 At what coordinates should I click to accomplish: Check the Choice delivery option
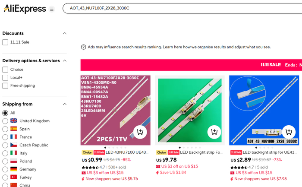click(x=5, y=70)
